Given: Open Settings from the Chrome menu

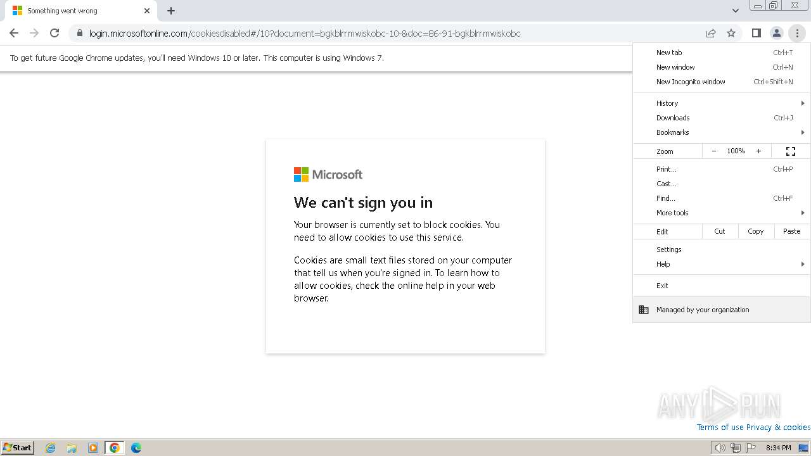Looking at the screenshot, I should (x=722, y=250).
